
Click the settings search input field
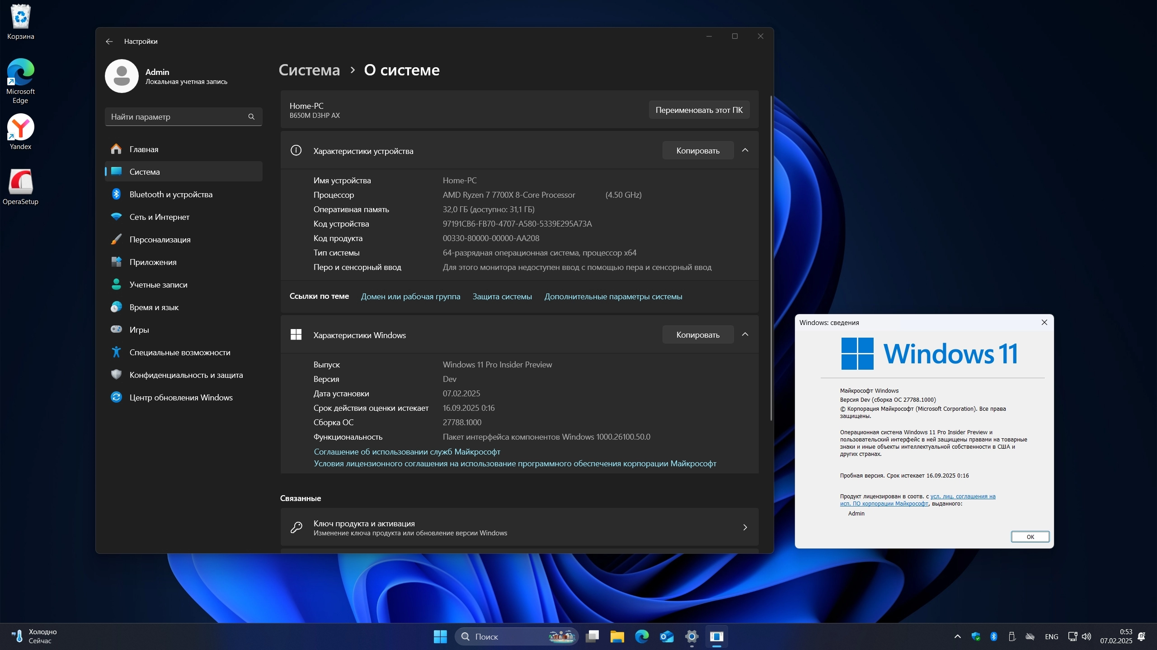tap(176, 117)
